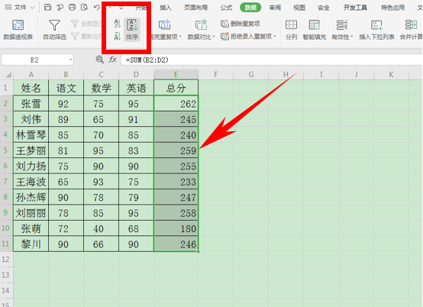Image resolution: width=423 pixels, height=307 pixels.
Task: Click 删除重复项 remove duplicates
Action: [x=240, y=24]
